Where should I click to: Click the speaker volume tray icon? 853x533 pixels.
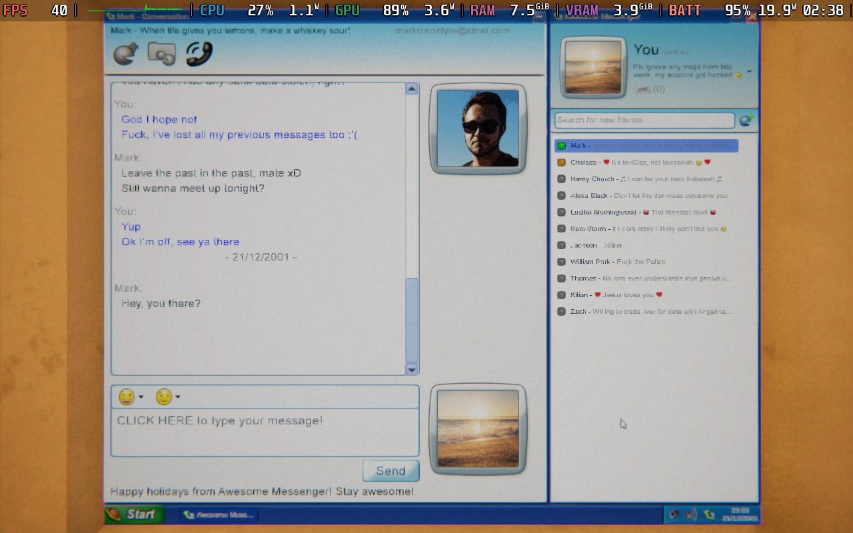pos(690,514)
